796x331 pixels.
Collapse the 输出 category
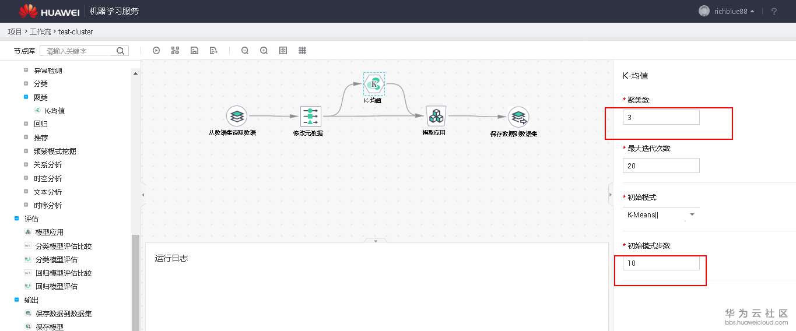click(x=16, y=300)
